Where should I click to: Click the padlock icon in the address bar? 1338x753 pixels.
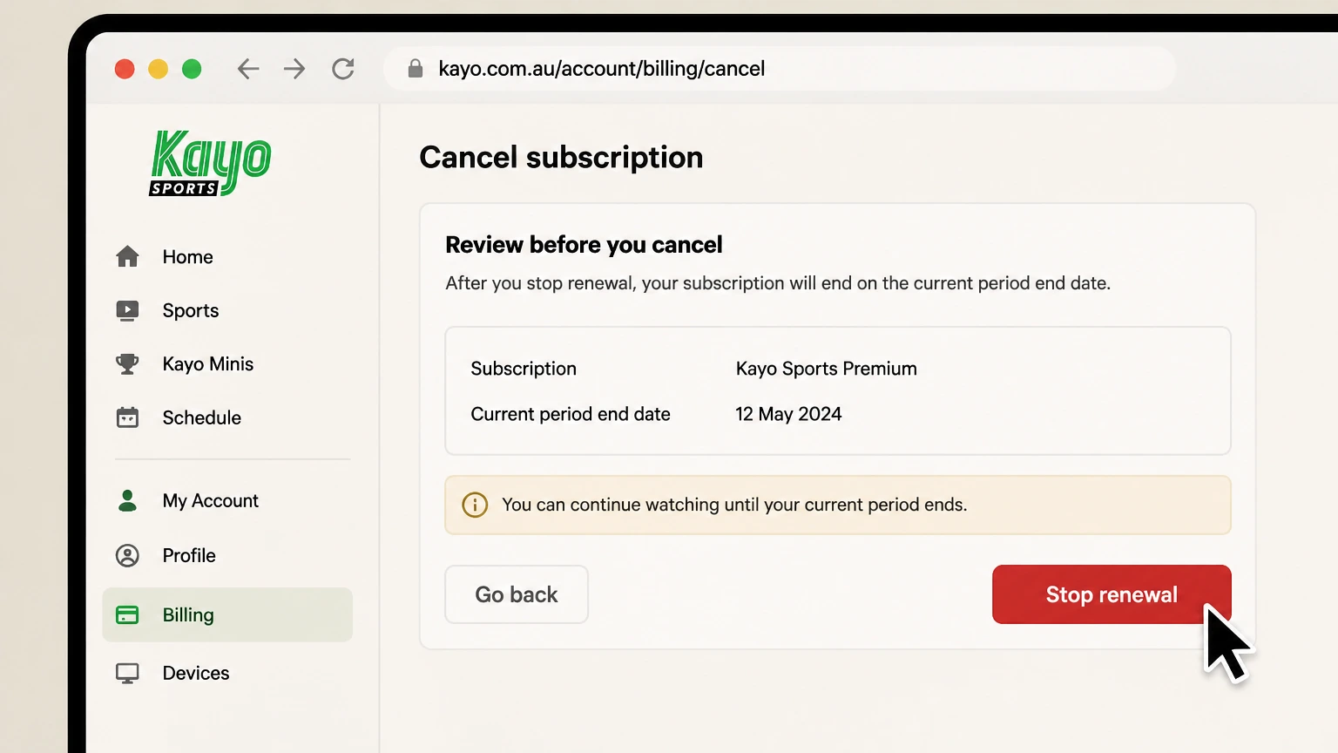416,68
